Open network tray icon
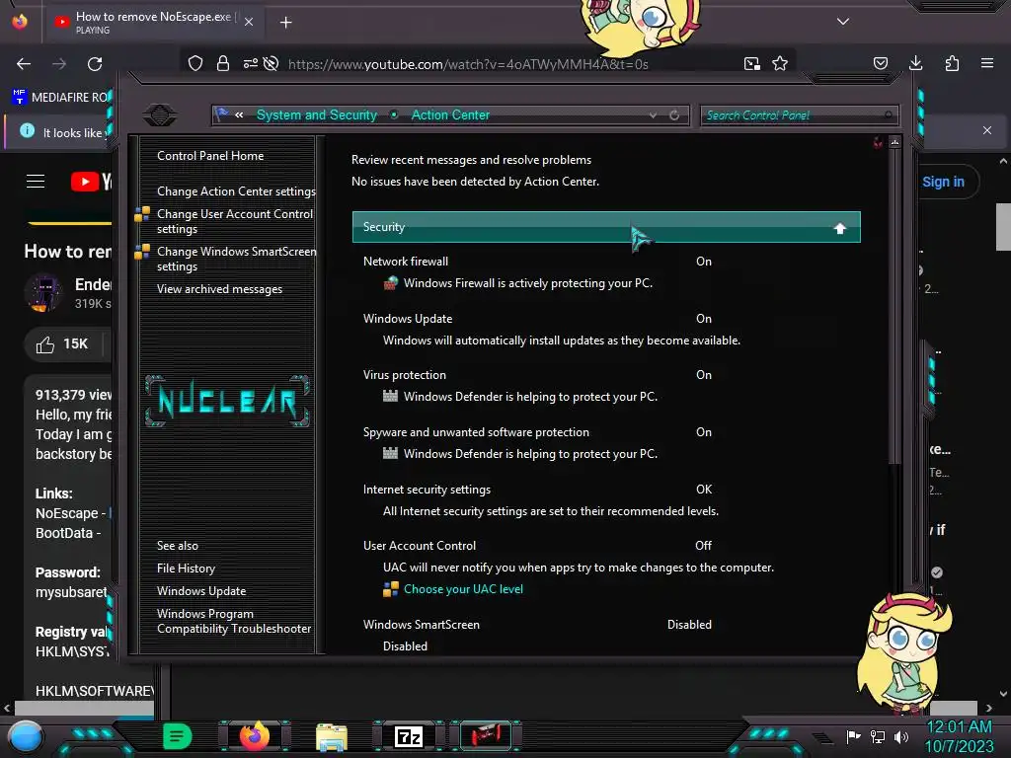 tap(878, 736)
